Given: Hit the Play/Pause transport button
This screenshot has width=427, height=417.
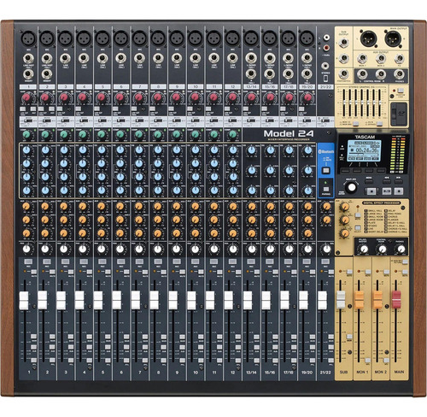Looking at the screenshot, I should coord(386,191).
